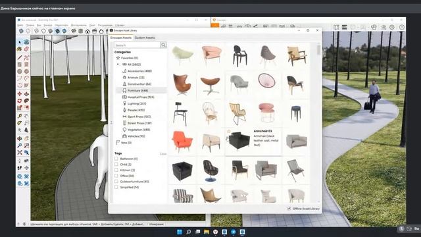
Task: Enable the Outdoorfurniture tag checkbox
Action: click(x=116, y=182)
